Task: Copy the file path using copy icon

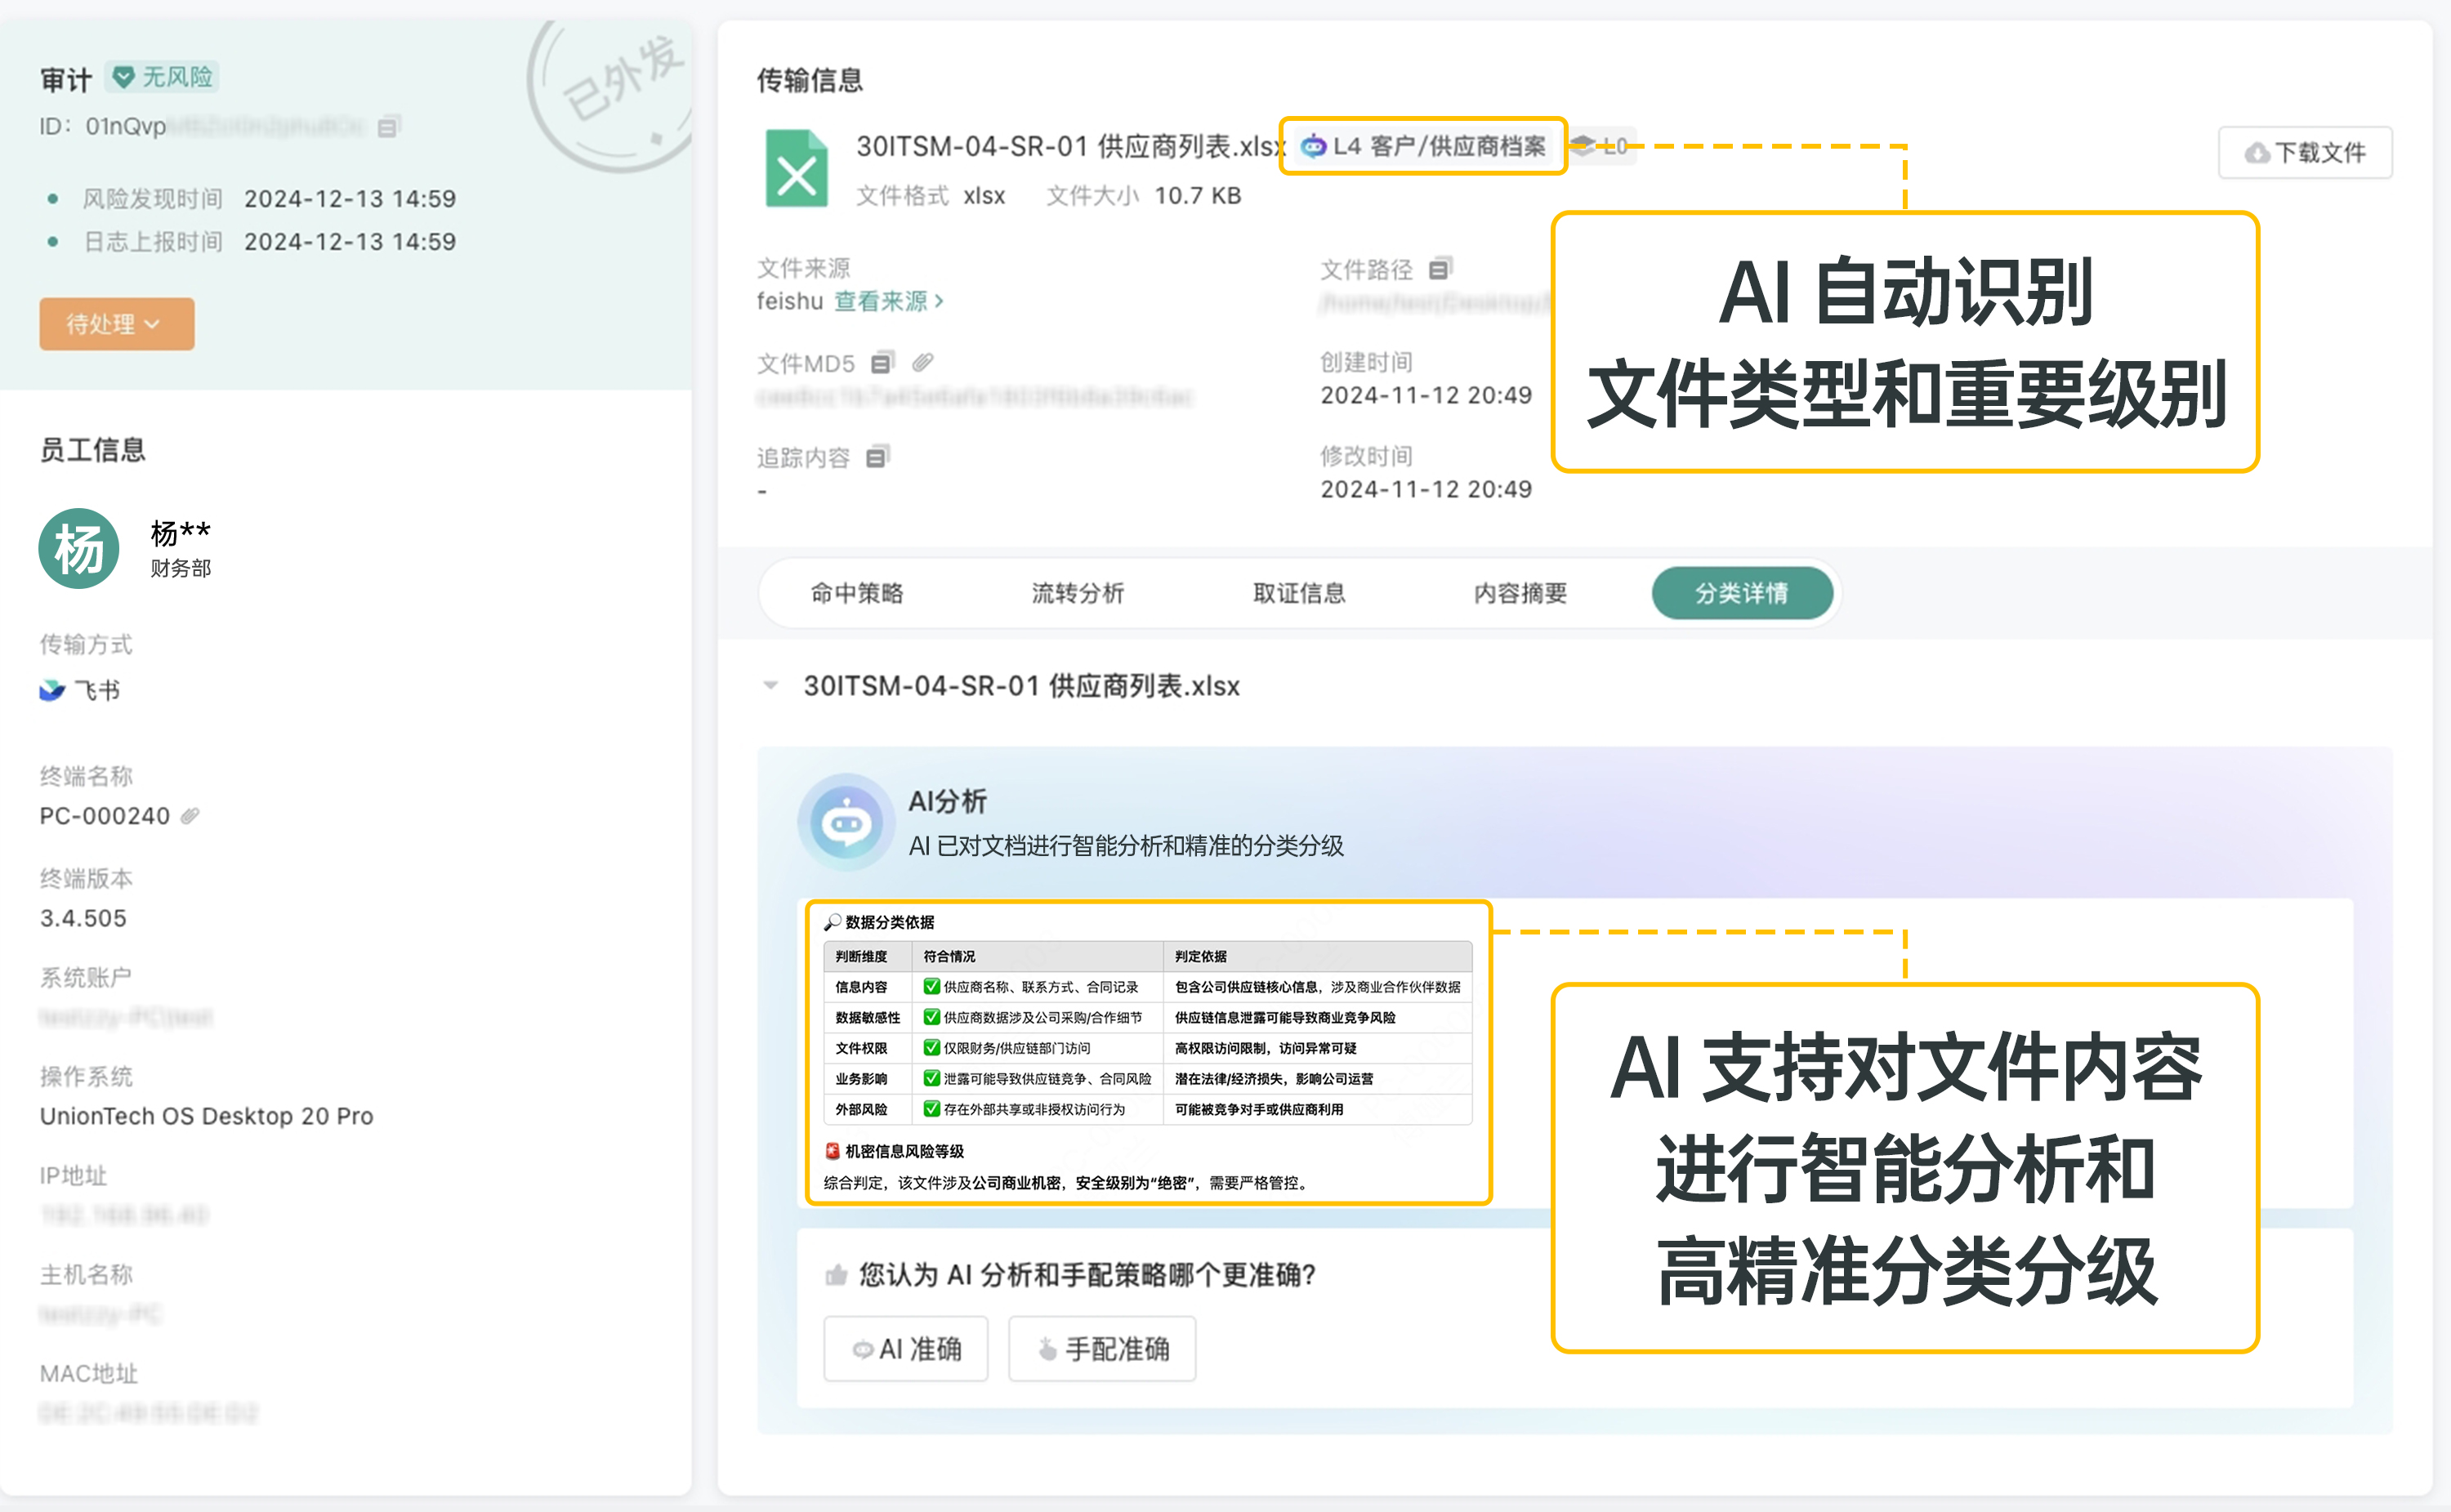Action: tap(1440, 268)
